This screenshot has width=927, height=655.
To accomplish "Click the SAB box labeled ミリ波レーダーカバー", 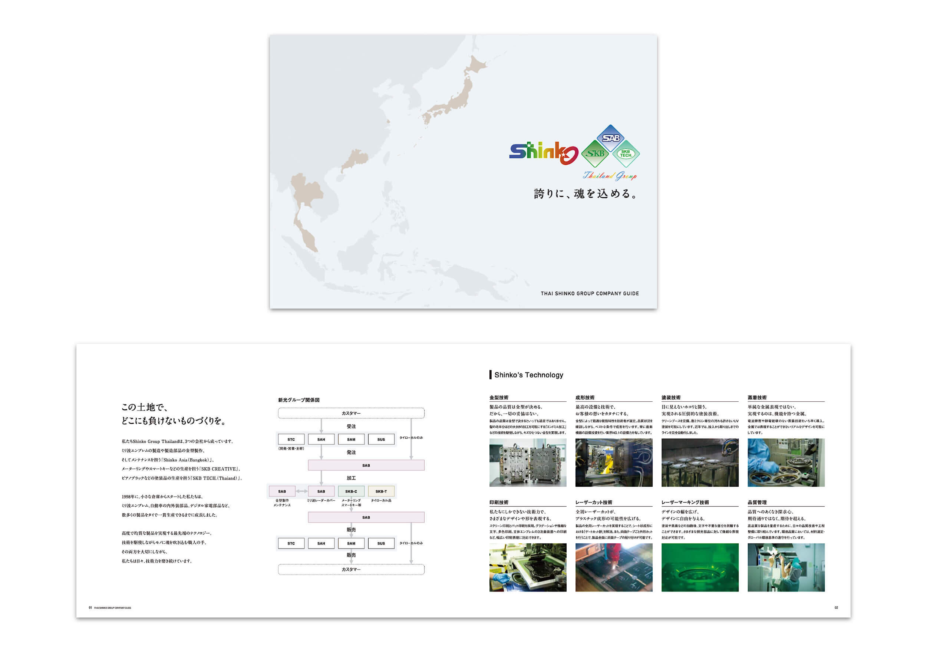I will [x=321, y=491].
